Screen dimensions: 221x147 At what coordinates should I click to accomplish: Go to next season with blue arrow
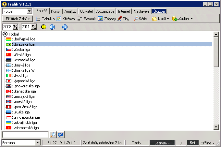point(65,27)
